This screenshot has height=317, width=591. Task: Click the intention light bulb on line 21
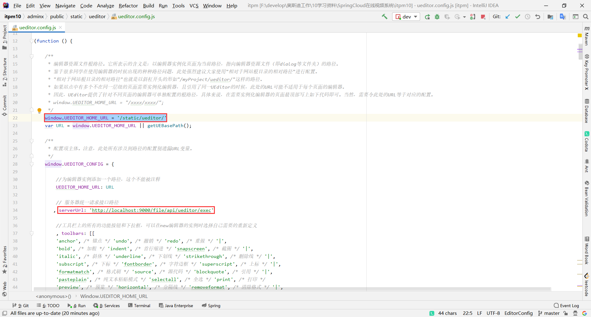click(39, 110)
